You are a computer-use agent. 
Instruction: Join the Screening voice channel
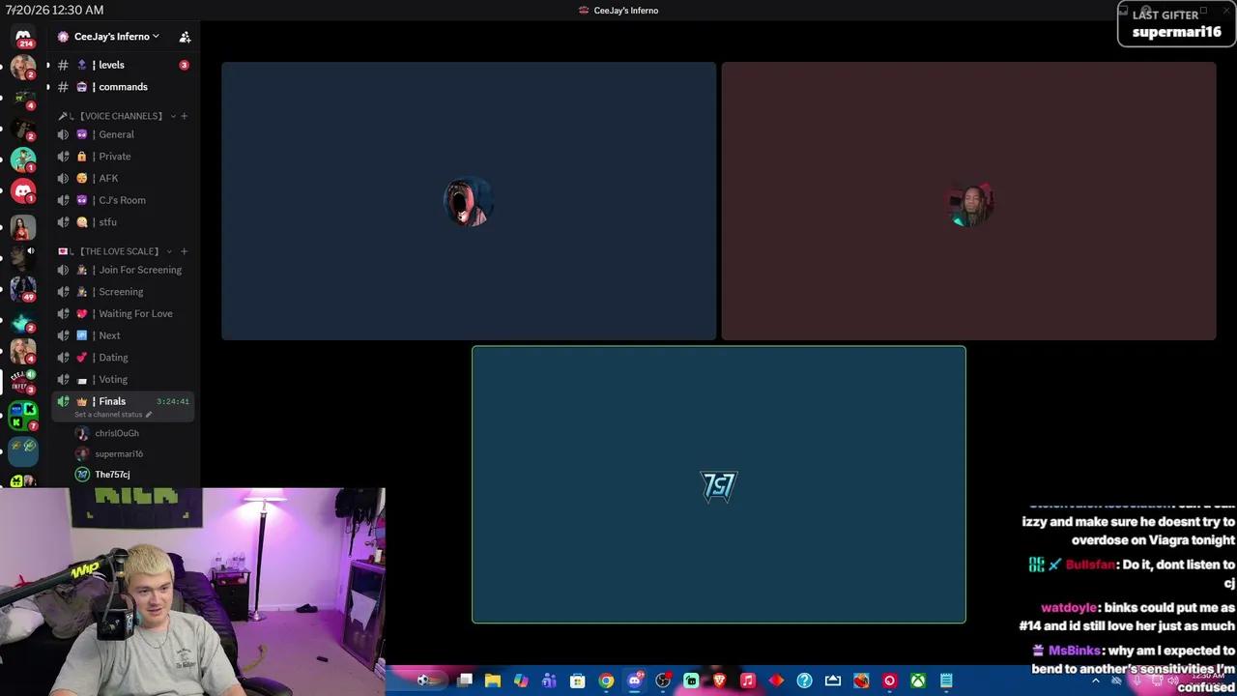tap(121, 292)
